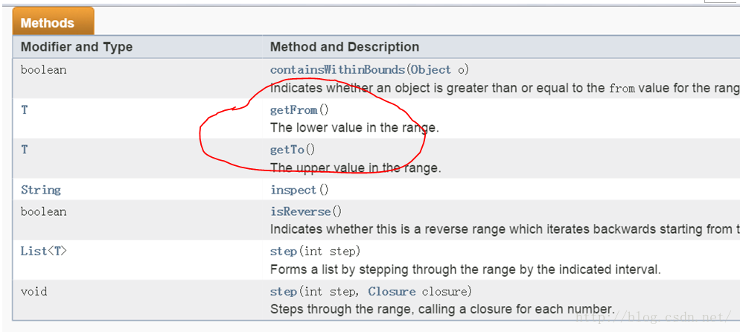740x332 pixels.
Task: Click the "Method and Description" column header
Action: click(345, 47)
